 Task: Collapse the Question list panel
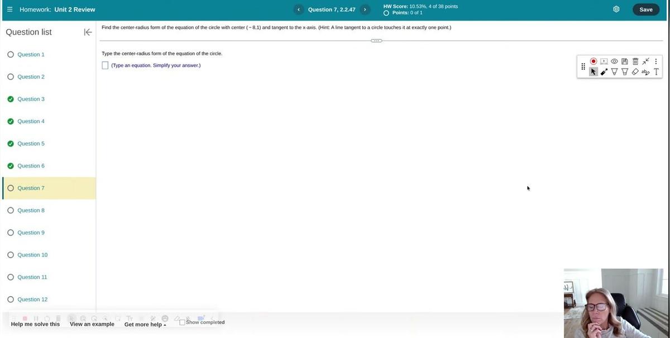[x=88, y=32]
